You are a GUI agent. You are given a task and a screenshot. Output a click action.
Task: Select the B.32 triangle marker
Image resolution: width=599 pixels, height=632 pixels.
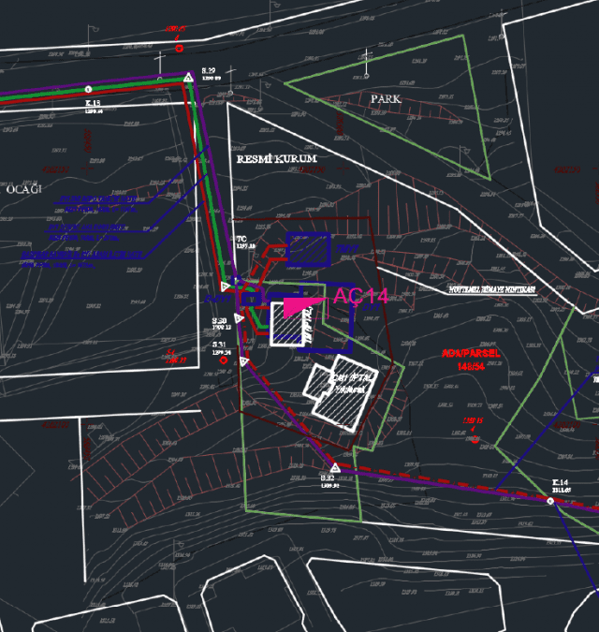pyautogui.click(x=334, y=467)
